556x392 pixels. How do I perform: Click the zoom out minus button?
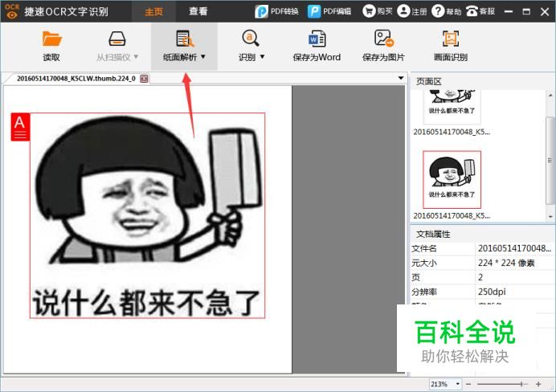(x=468, y=384)
